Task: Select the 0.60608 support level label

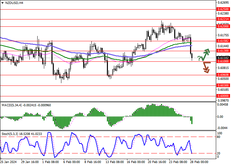Action: tap(223, 75)
